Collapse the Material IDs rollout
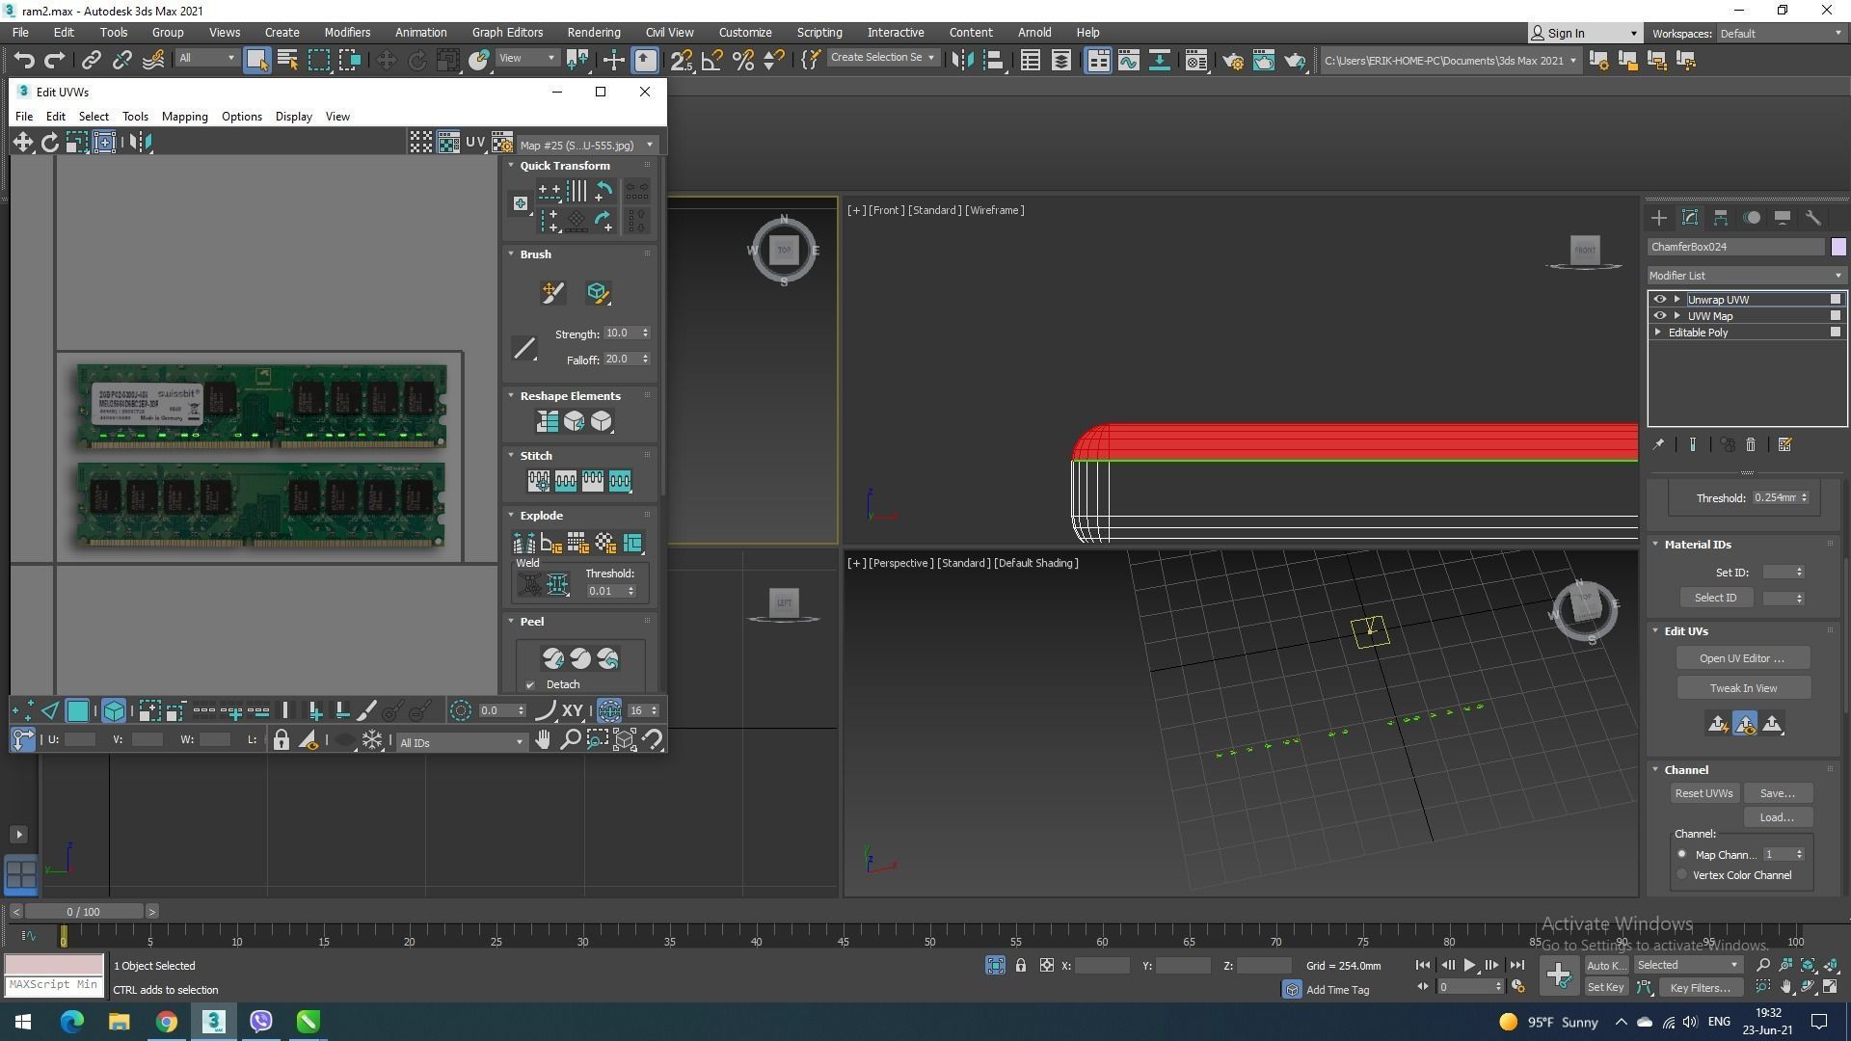Image resolution: width=1851 pixels, height=1041 pixels. 1655,545
